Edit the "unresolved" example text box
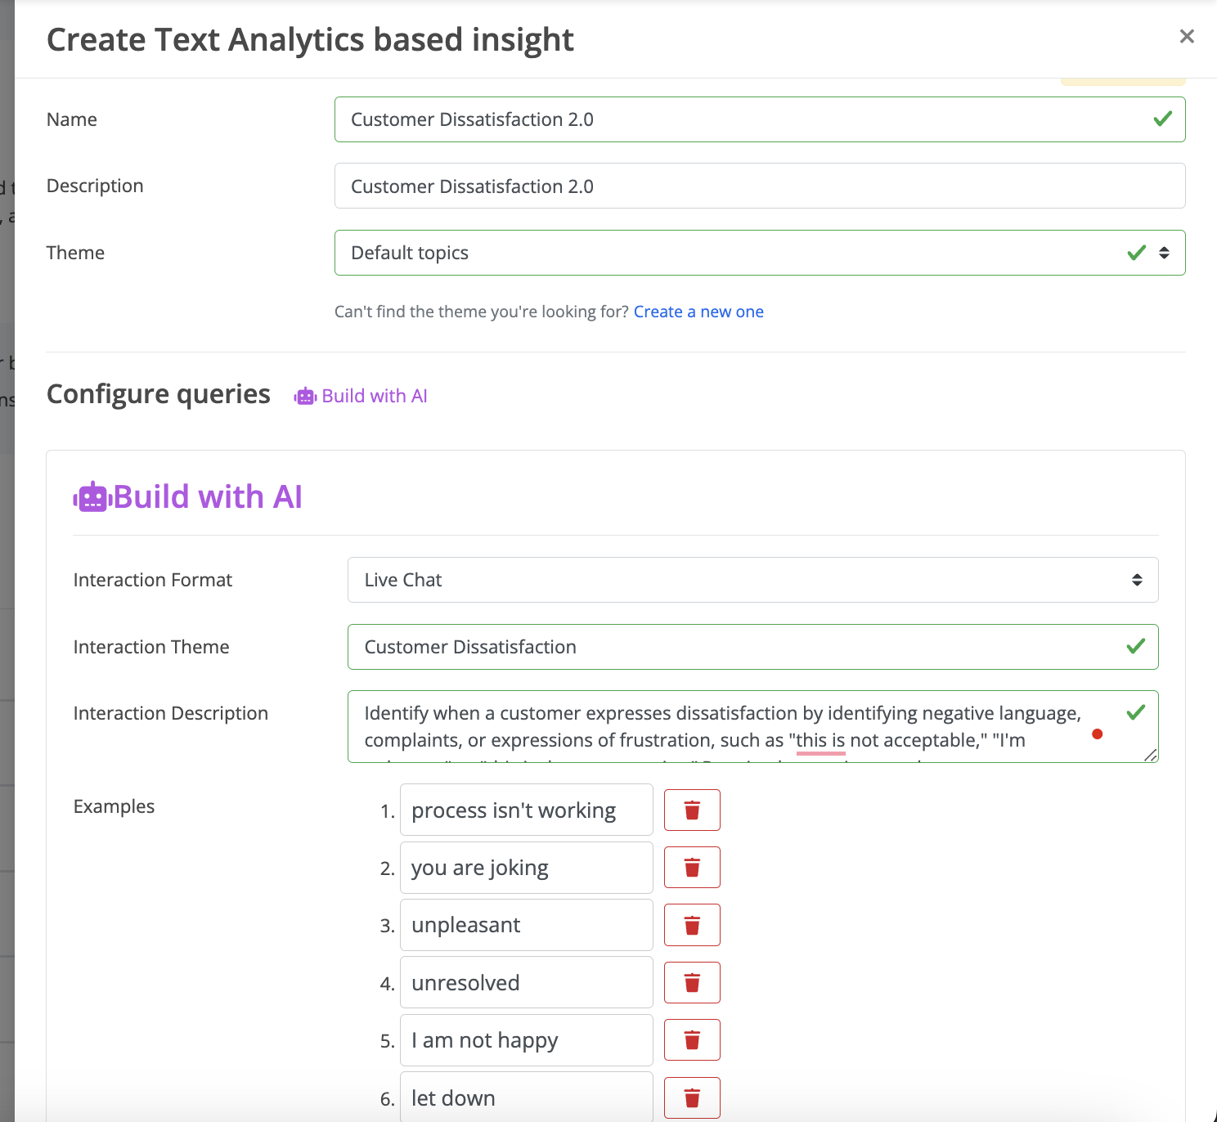 tap(527, 982)
